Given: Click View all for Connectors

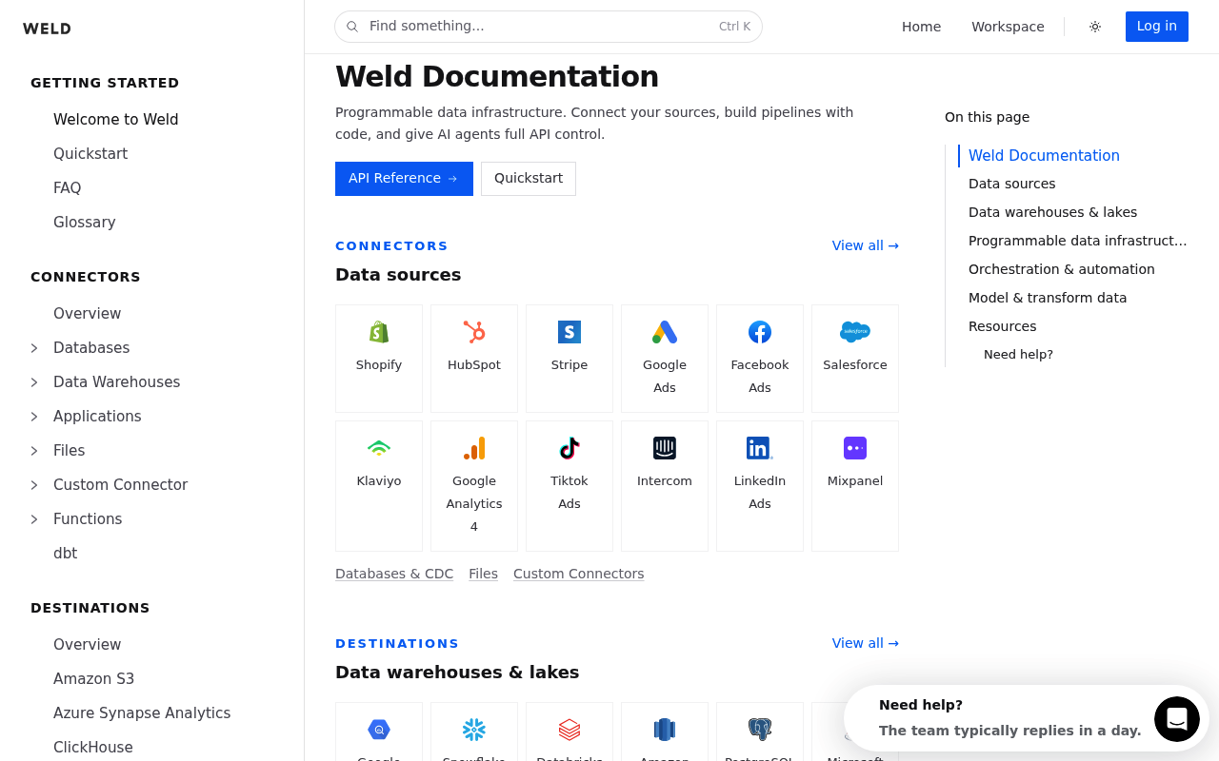Looking at the screenshot, I should point(866,245).
